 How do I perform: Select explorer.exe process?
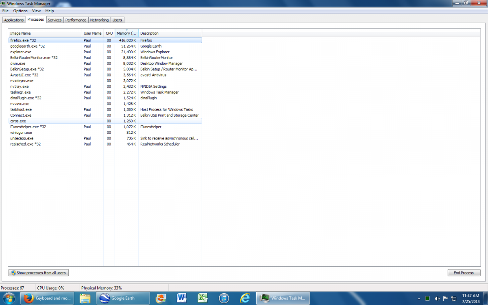[x=105, y=52]
